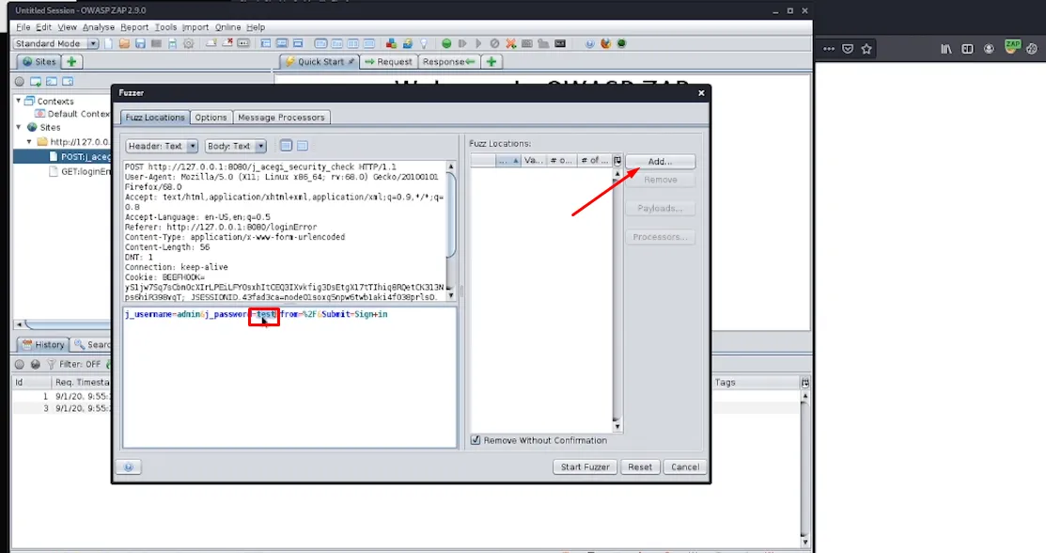Image resolution: width=1046 pixels, height=553 pixels.
Task: Click the second view layout icon beside Body dropdown
Action: pyautogui.click(x=303, y=146)
